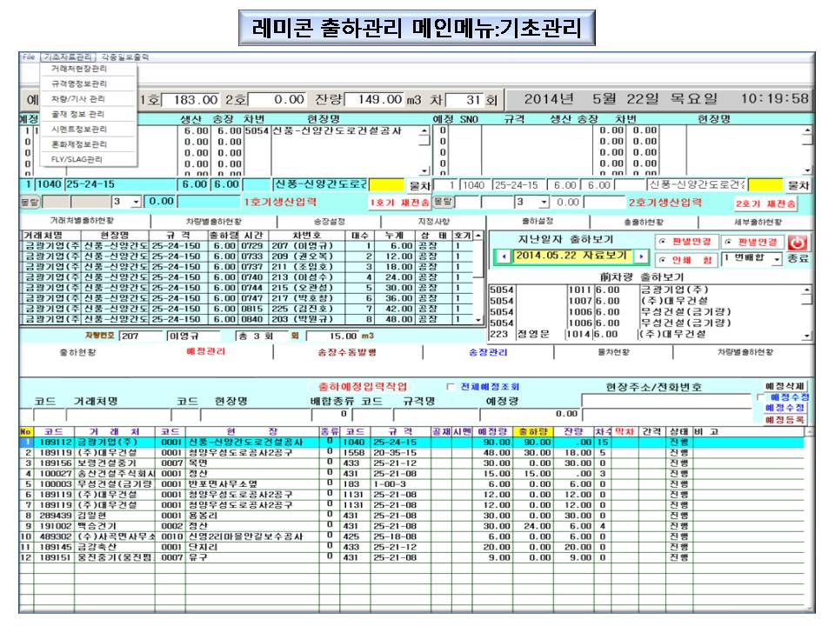Click the 1호기 물차 button
This screenshot has height=626, width=835.
pyautogui.click(x=419, y=185)
